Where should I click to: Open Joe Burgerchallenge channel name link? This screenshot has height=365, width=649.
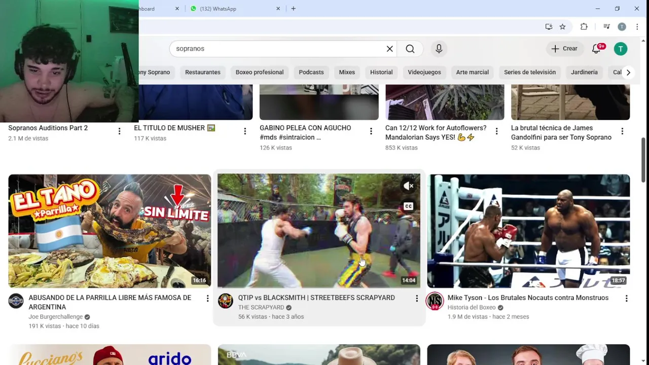[55, 317]
